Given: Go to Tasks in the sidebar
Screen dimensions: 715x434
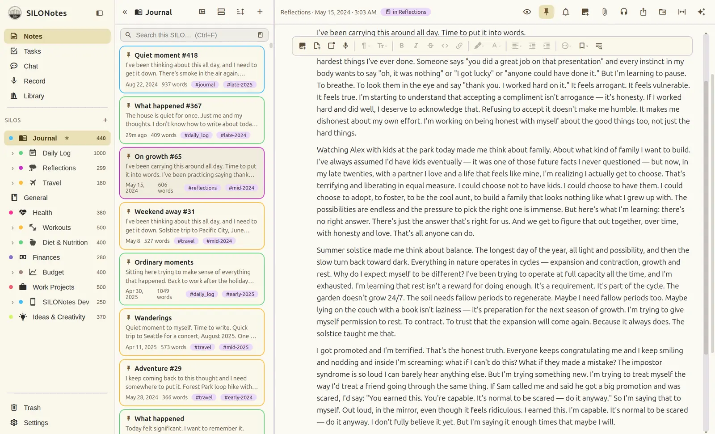Looking at the screenshot, I should click(x=57, y=51).
